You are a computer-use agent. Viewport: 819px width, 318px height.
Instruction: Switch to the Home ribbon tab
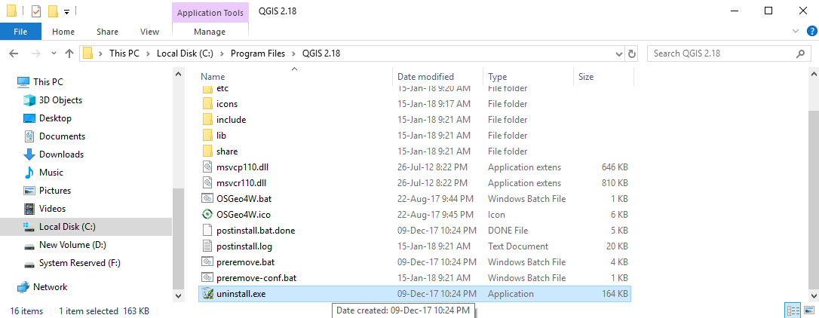click(x=63, y=32)
